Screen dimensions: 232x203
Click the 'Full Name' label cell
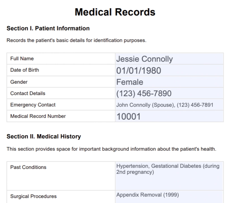point(61,59)
